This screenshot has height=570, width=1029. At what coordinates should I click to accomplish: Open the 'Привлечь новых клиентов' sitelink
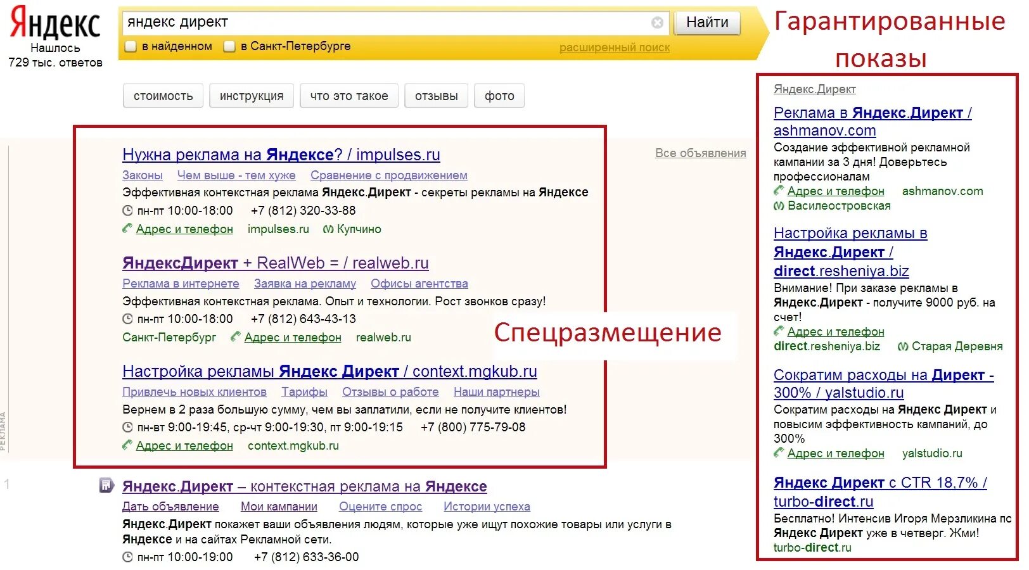[x=195, y=392]
